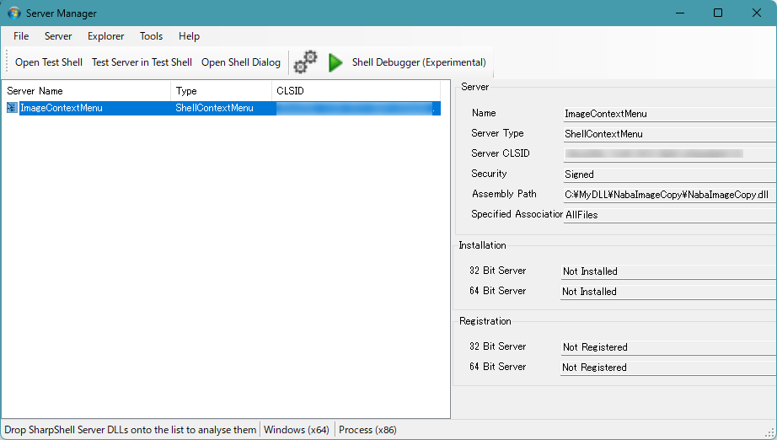777x440 pixels.
Task: Click Open Test Shell button
Action: (x=49, y=62)
